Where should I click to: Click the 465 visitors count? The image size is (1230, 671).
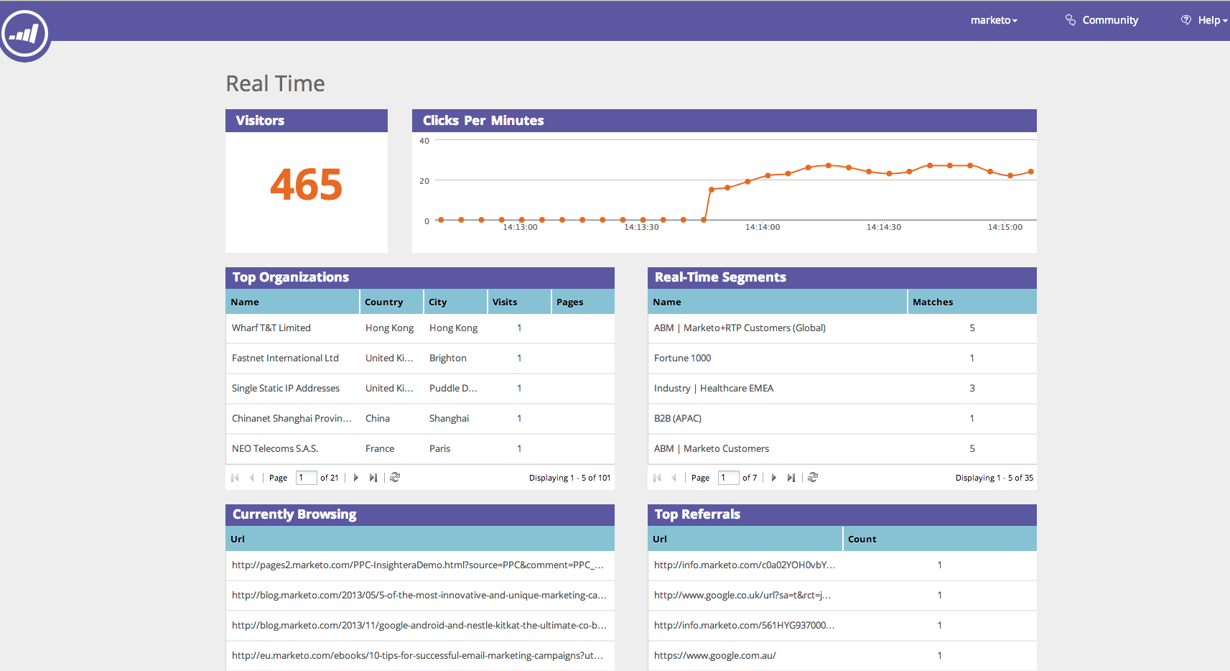[x=307, y=185]
